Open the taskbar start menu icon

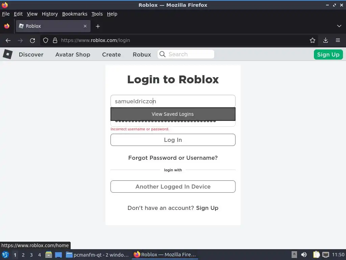pos(5,255)
